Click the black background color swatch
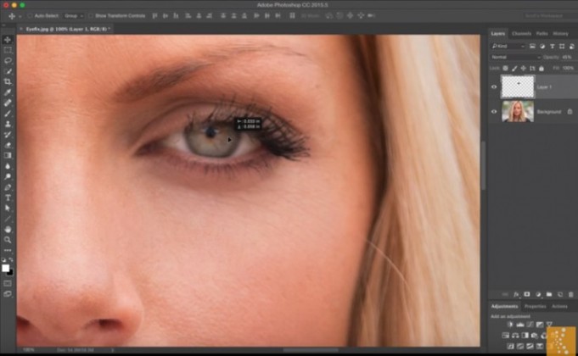The height and width of the screenshot is (356, 578). point(11,273)
